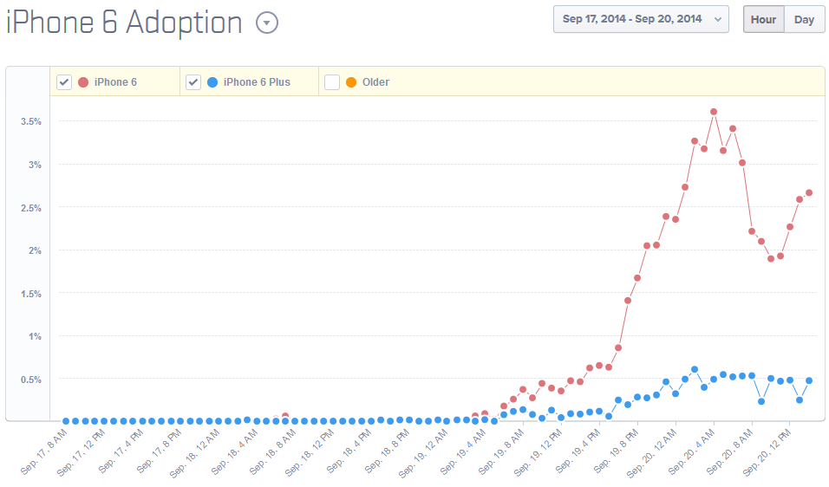Viewport: 829px width, 487px height.
Task: Click the Sep. 18, 8 AM axis label
Action: pyautogui.click(x=273, y=452)
